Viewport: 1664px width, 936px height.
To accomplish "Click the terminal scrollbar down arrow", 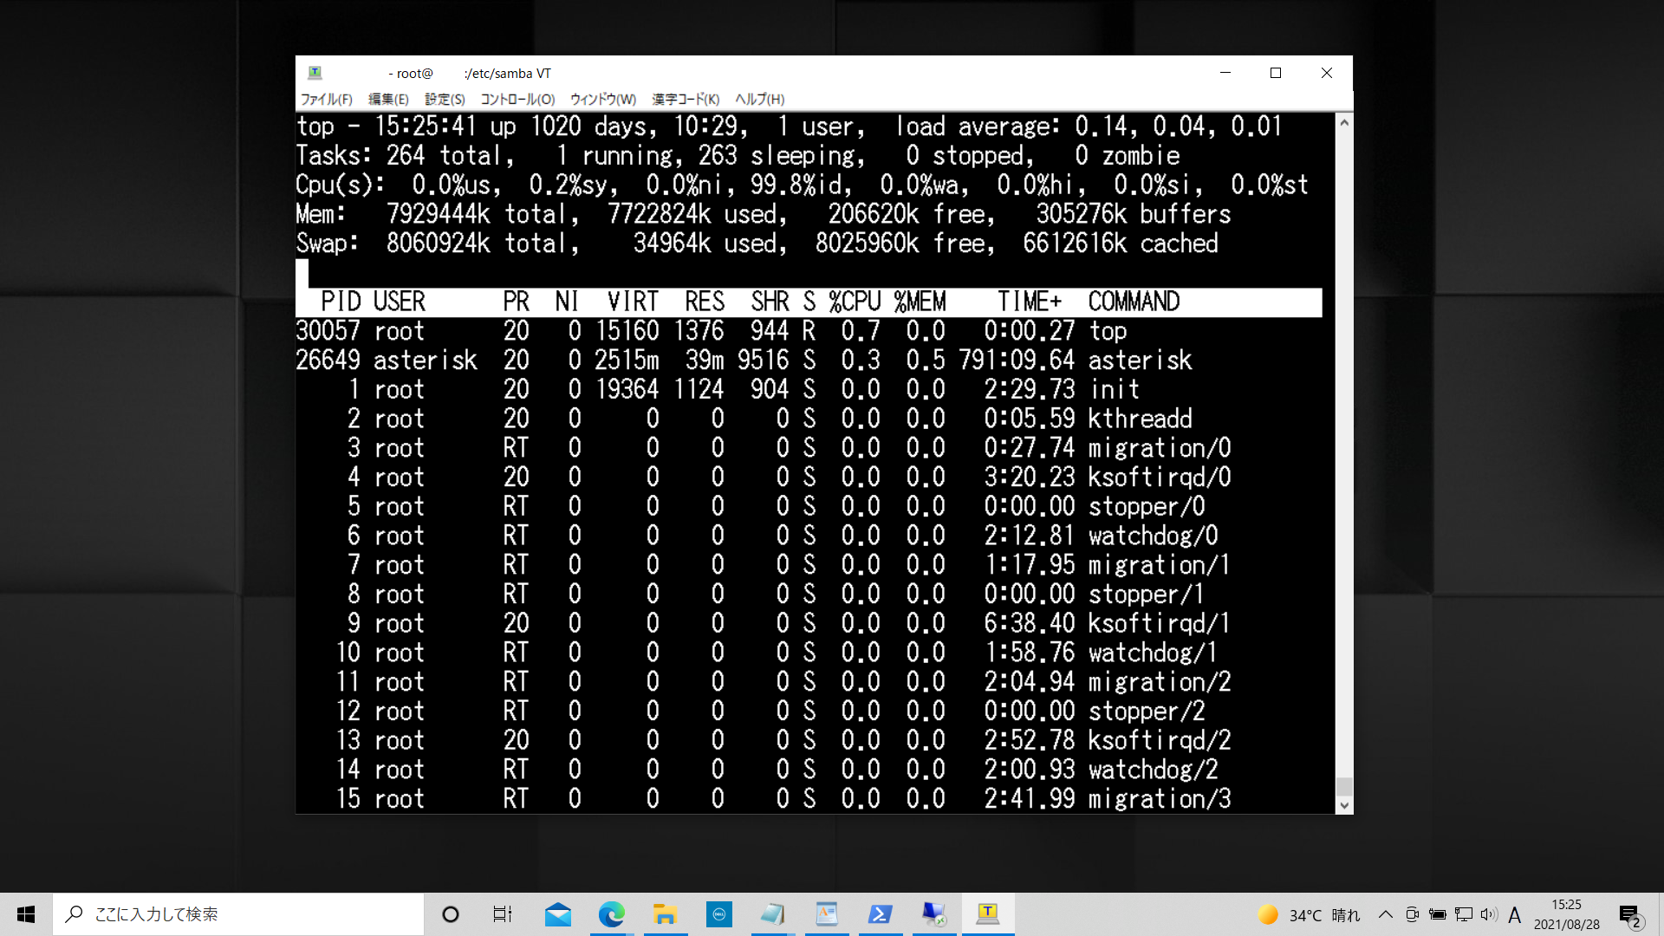I will point(1343,805).
